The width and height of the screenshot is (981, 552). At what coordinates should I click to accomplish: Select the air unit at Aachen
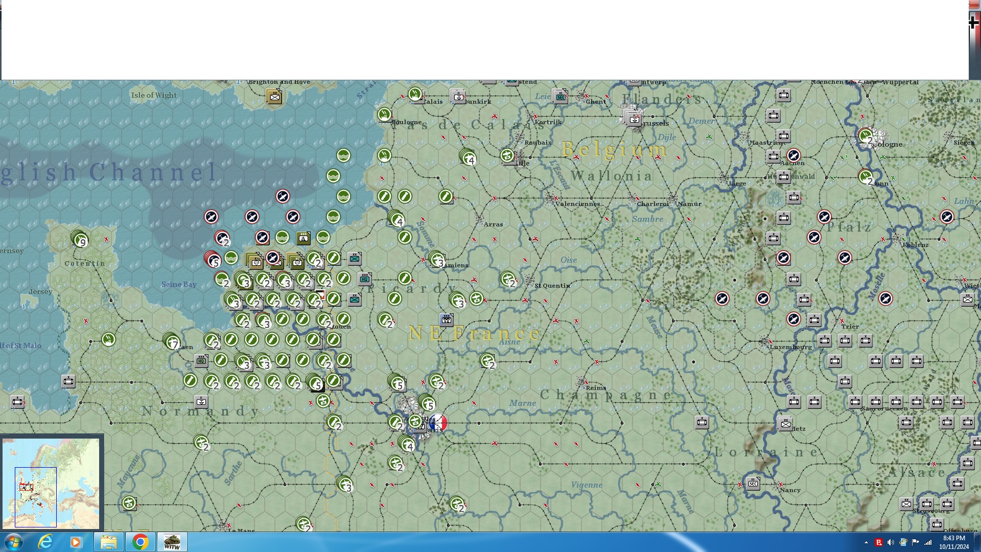793,155
